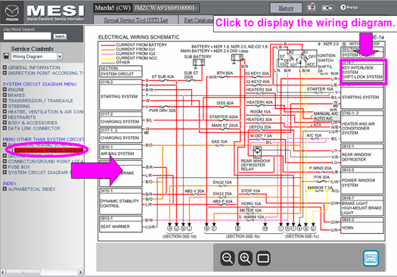Click the sidebar horizontal scrollbar right arrow
The height and width of the screenshot is (277, 397).
[x=80, y=272]
